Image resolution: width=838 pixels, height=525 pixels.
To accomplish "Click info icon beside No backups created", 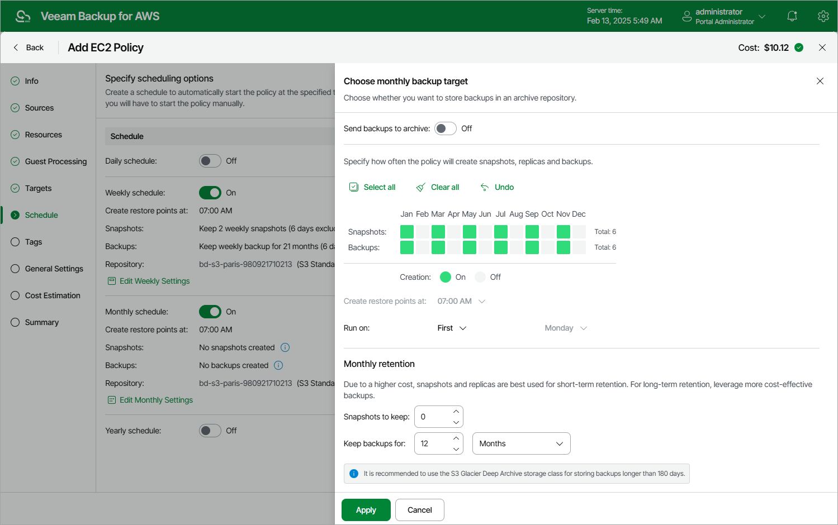I will pyautogui.click(x=278, y=365).
